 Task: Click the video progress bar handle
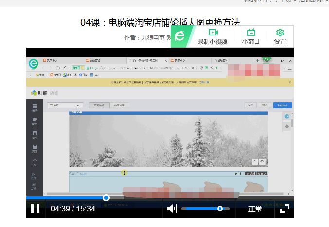pos(106,198)
